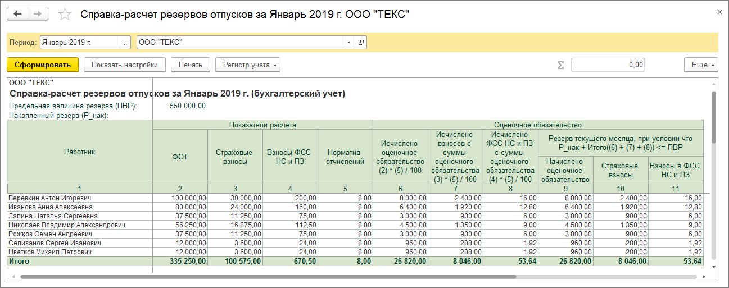Click Предельная величина резерва (ПВР) label
Viewport: 729px width, 288px height.
(x=73, y=106)
